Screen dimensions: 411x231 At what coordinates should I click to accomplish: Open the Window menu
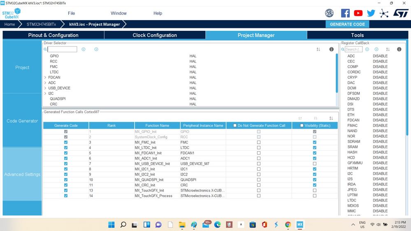pyautogui.click(x=118, y=13)
